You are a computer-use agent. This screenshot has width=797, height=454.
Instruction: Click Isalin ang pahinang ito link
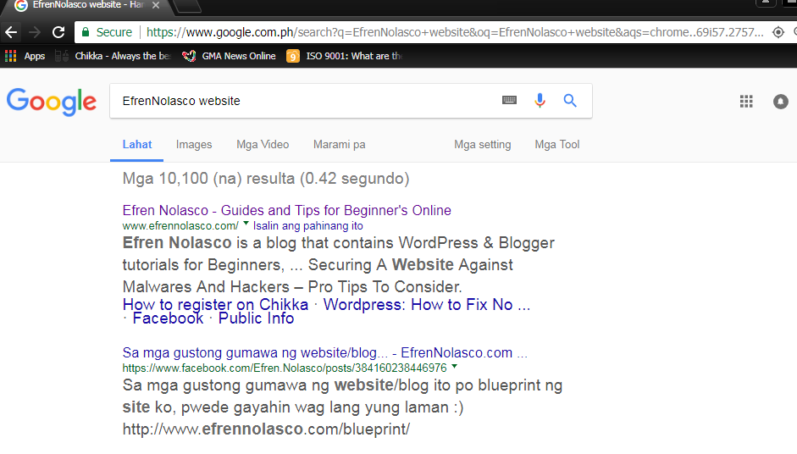coord(308,225)
